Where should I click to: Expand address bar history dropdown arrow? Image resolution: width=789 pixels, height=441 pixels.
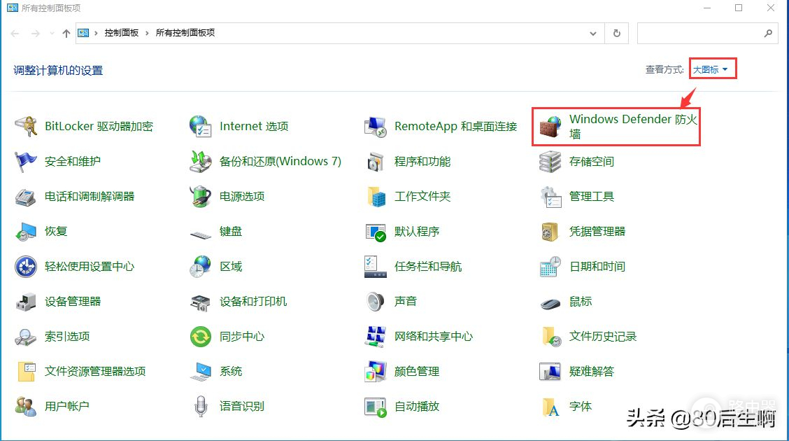tap(592, 33)
